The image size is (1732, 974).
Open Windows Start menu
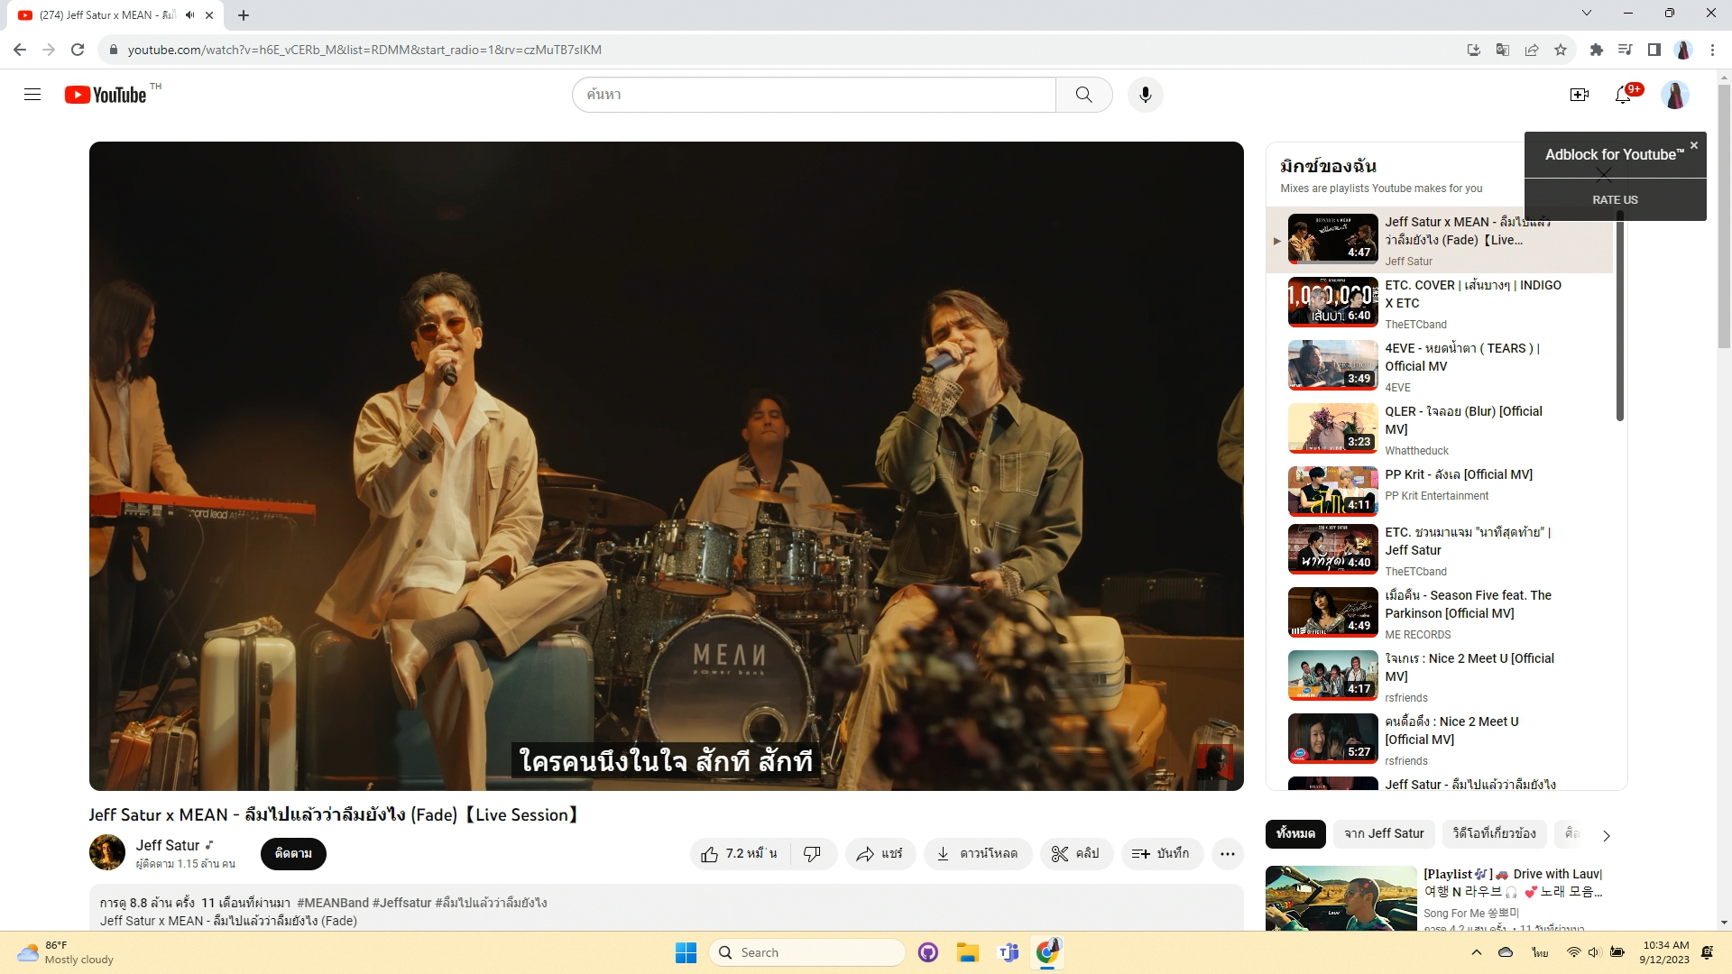click(686, 952)
